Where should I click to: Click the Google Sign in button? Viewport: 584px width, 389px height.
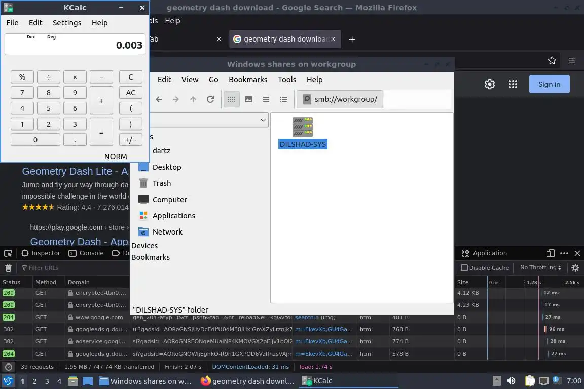(550, 84)
